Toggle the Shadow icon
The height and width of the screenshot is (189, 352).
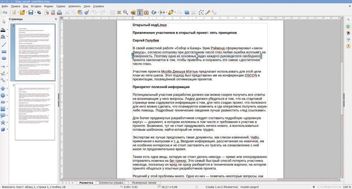click(187, 12)
